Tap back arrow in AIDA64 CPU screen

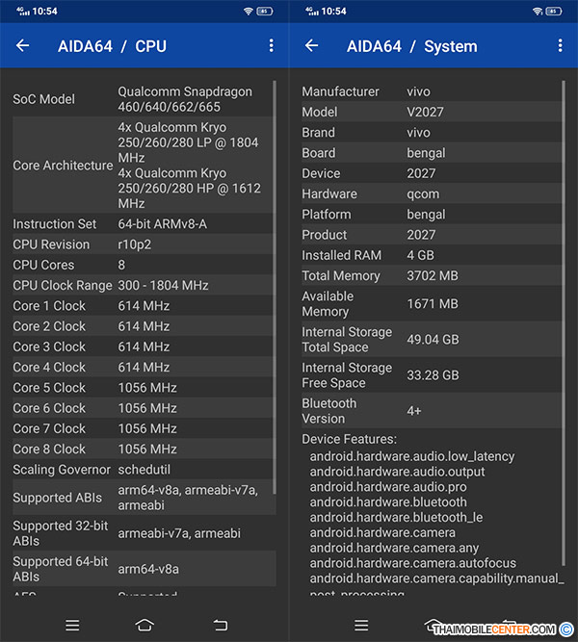[22, 45]
